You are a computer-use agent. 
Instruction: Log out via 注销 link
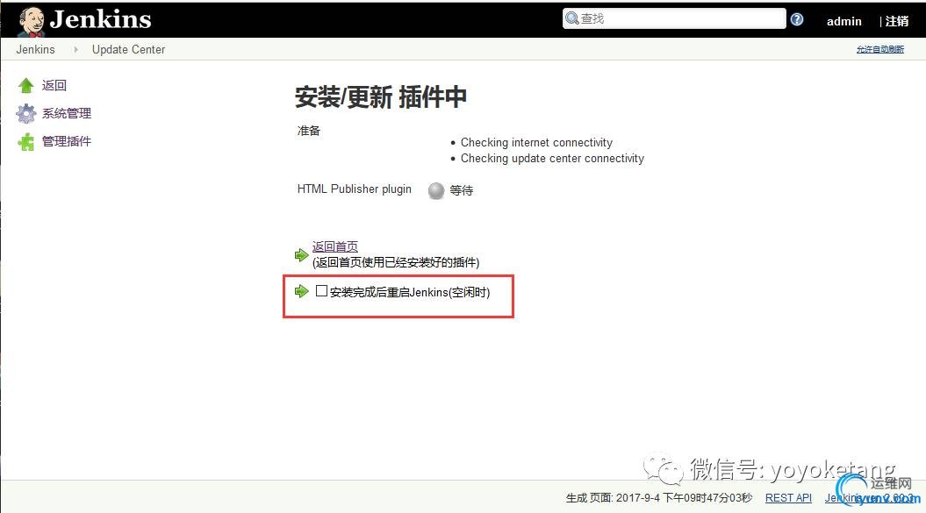pyautogui.click(x=896, y=21)
